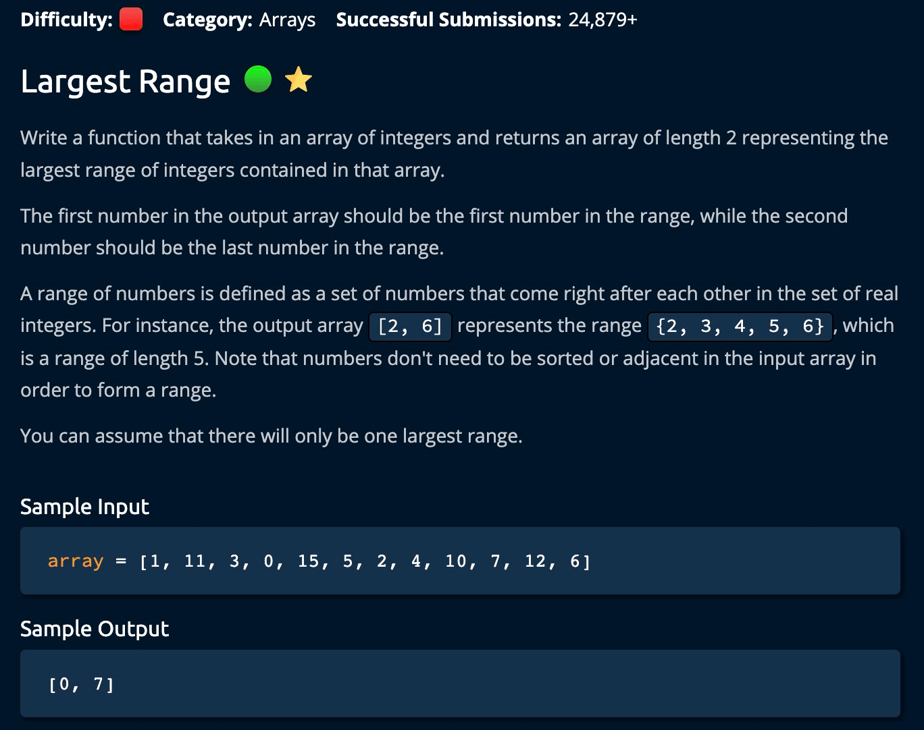This screenshot has width=924, height=730.
Task: Click the Largest Range title
Action: [x=126, y=82]
